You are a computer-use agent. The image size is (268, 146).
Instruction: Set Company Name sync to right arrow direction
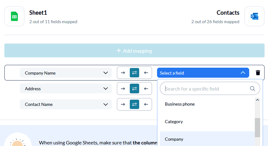click(x=123, y=73)
